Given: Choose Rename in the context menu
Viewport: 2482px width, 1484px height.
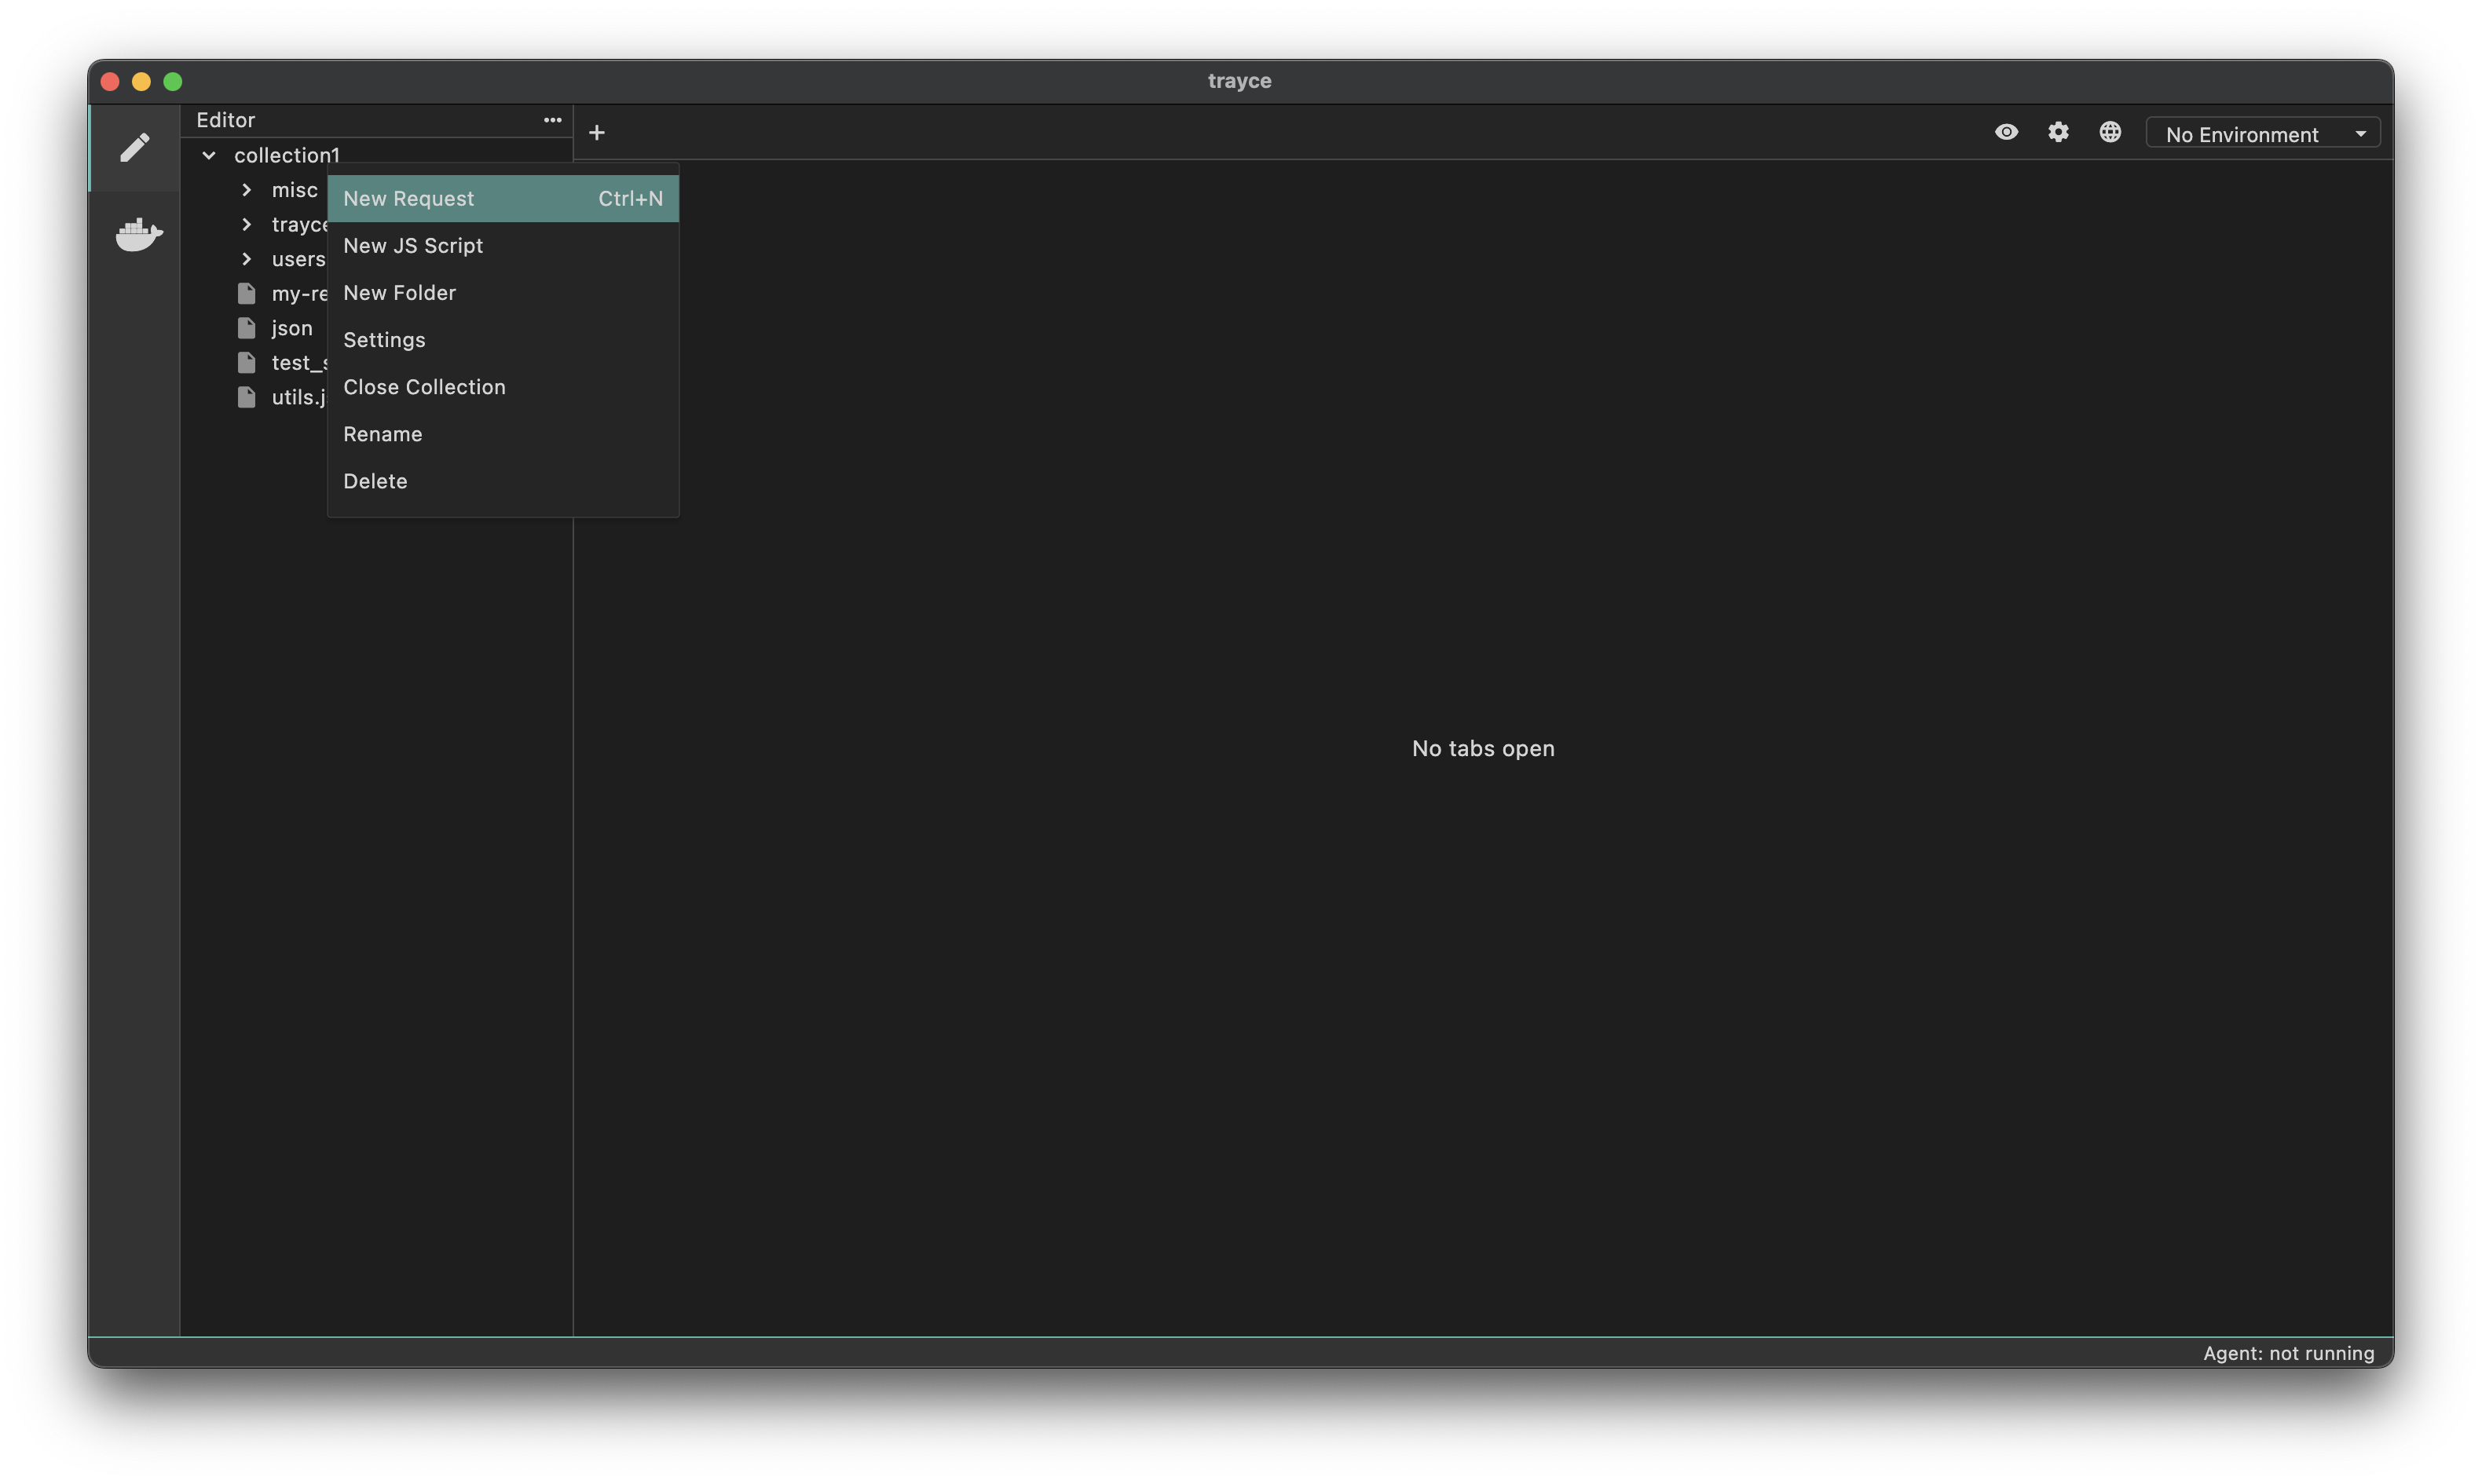Looking at the screenshot, I should (503, 434).
